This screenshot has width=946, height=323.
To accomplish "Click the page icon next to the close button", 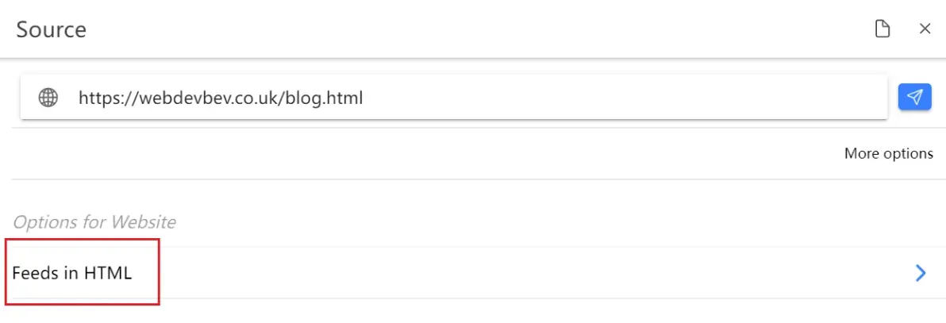I will point(883,29).
